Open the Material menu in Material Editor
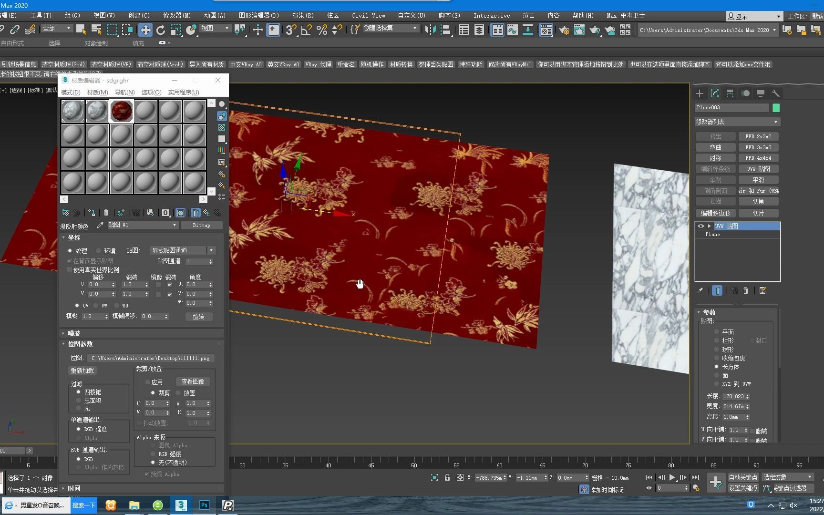This screenshot has height=515, width=824. pos(97,92)
